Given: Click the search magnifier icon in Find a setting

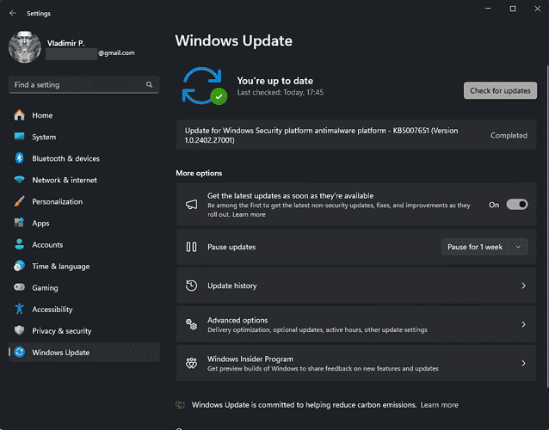Looking at the screenshot, I should tap(150, 85).
